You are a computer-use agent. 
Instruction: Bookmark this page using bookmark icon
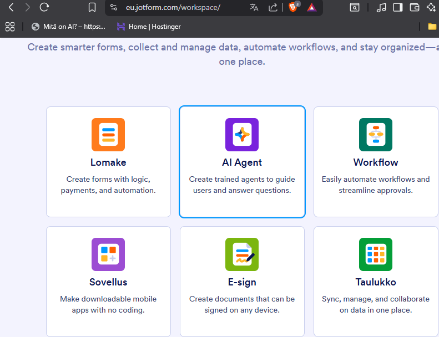[x=92, y=7]
